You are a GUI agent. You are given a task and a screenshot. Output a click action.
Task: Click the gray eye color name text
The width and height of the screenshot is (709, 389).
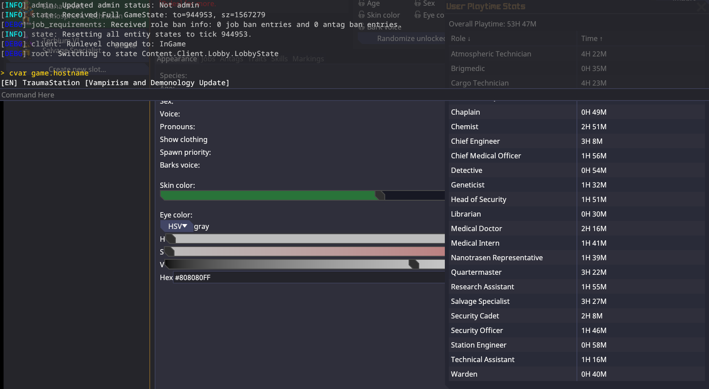(x=201, y=226)
